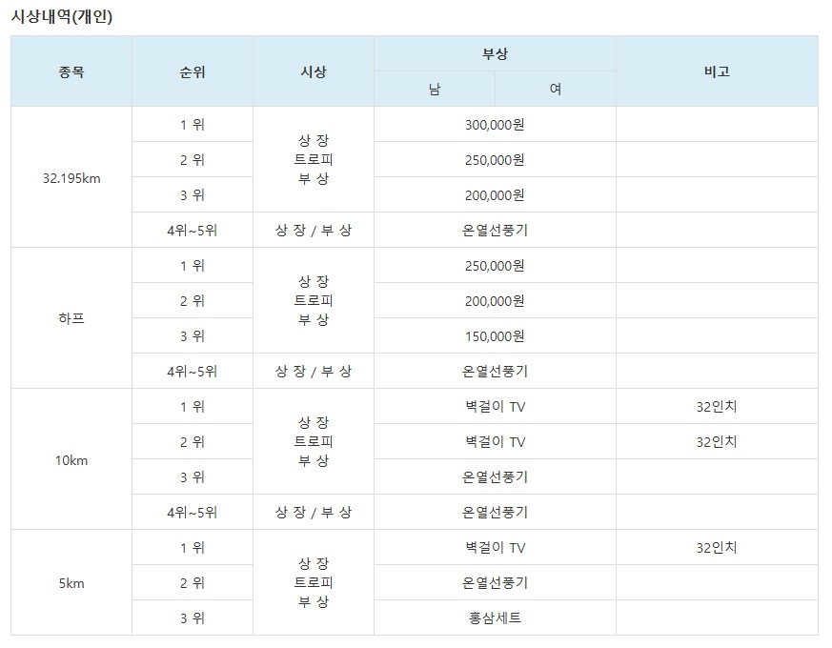The width and height of the screenshot is (832, 648).
Task: Select the 150,000원 prize amount
Action: pyautogui.click(x=495, y=336)
